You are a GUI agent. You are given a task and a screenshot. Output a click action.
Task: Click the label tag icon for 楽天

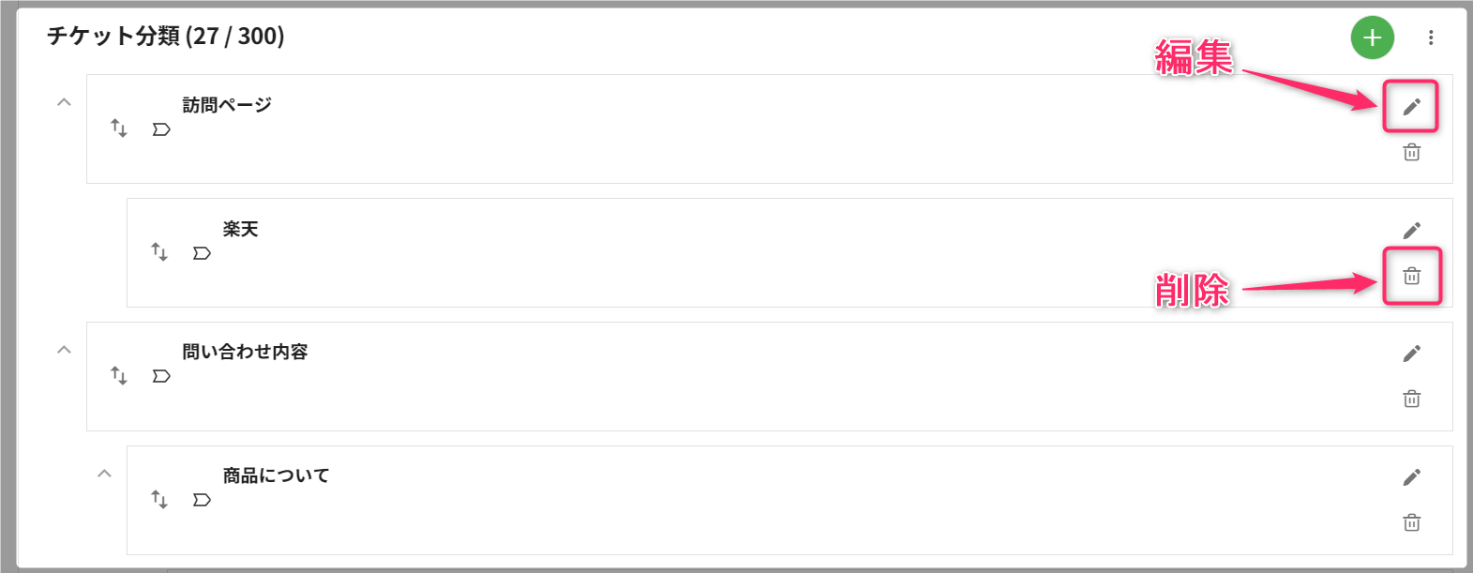(202, 253)
